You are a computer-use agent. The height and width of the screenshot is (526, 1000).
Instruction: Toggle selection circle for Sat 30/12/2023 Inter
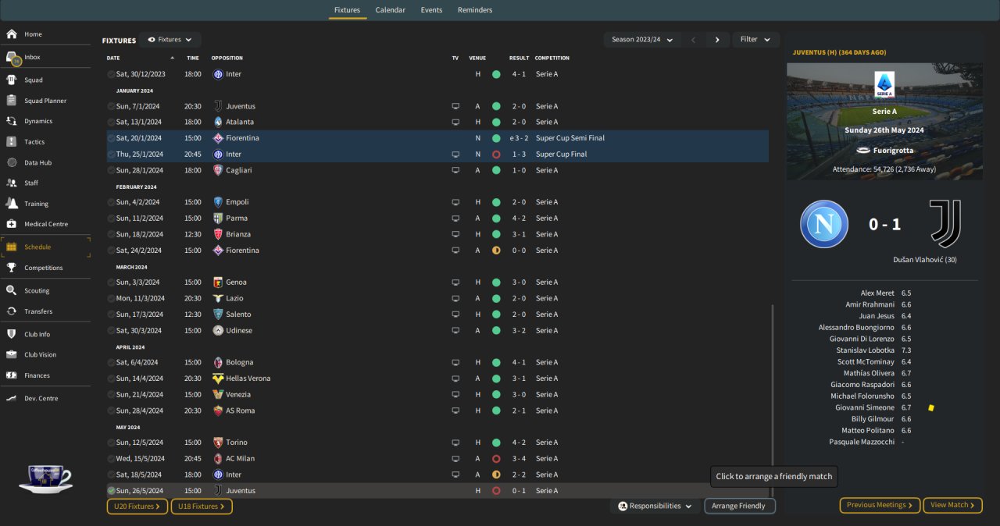pos(111,74)
